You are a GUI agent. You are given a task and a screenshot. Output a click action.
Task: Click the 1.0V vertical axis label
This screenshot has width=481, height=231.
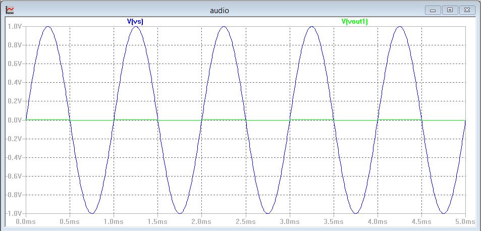click(x=15, y=26)
